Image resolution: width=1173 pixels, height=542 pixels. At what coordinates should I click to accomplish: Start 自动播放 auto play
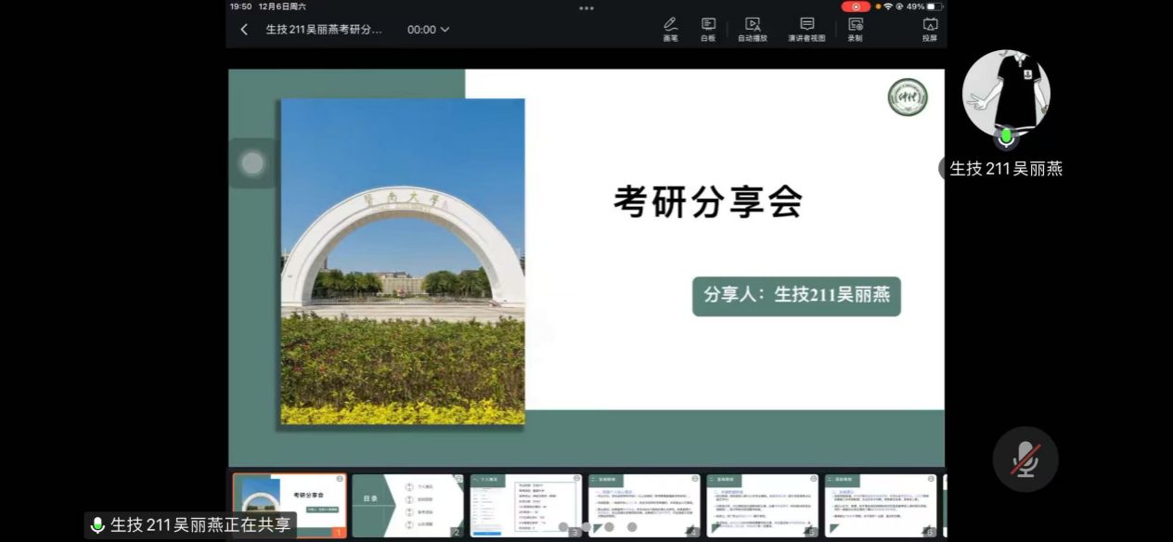coord(753,29)
